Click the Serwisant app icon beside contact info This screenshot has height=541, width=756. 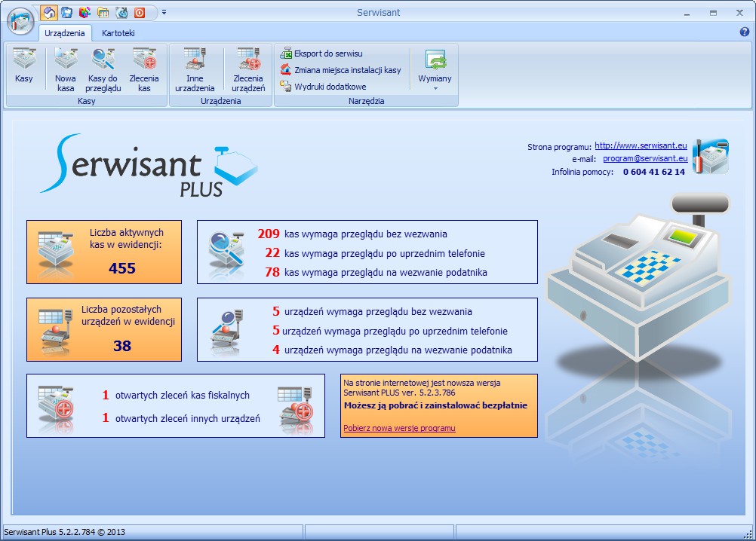click(x=710, y=157)
